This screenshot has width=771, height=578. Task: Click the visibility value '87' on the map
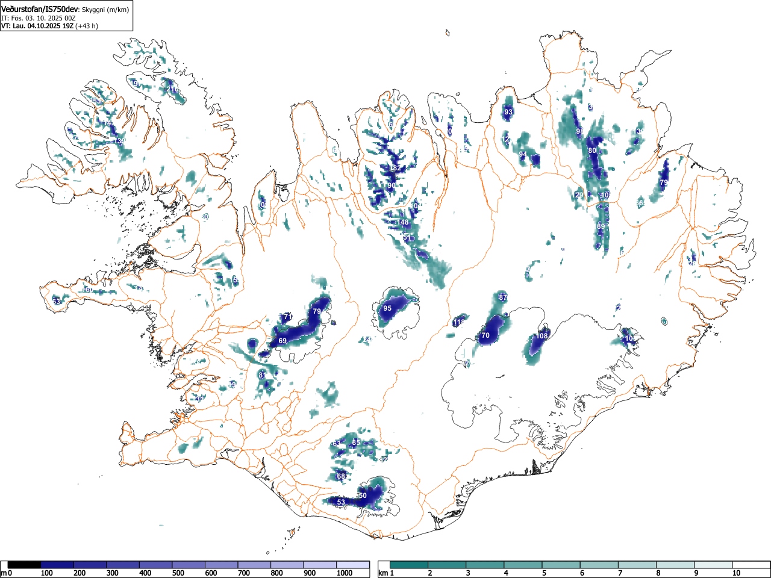[x=503, y=297]
